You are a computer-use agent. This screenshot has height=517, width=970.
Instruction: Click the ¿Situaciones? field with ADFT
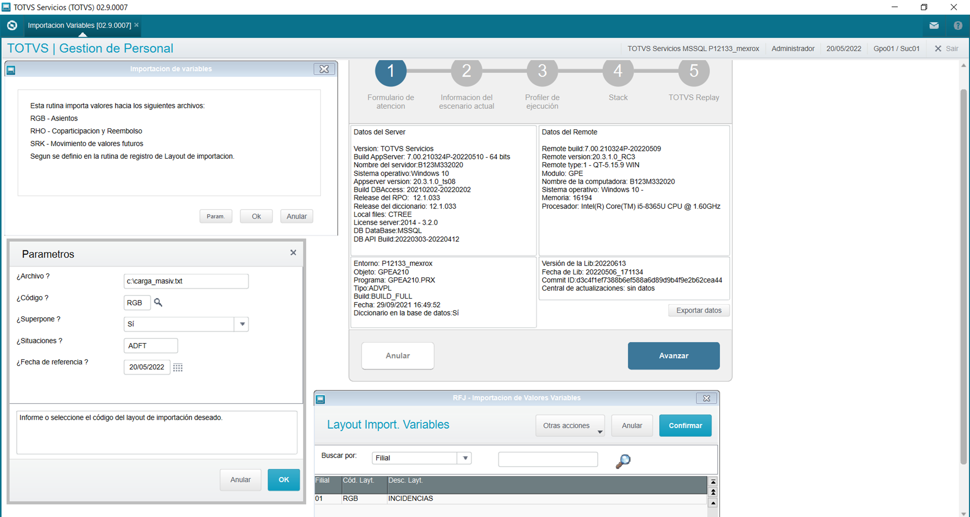click(x=151, y=346)
